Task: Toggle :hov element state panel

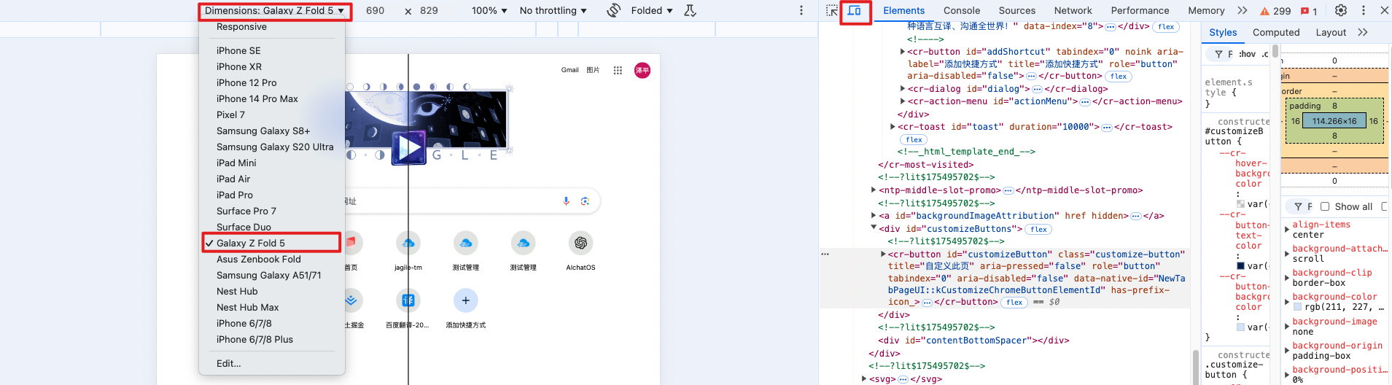Action: pyautogui.click(x=1247, y=54)
